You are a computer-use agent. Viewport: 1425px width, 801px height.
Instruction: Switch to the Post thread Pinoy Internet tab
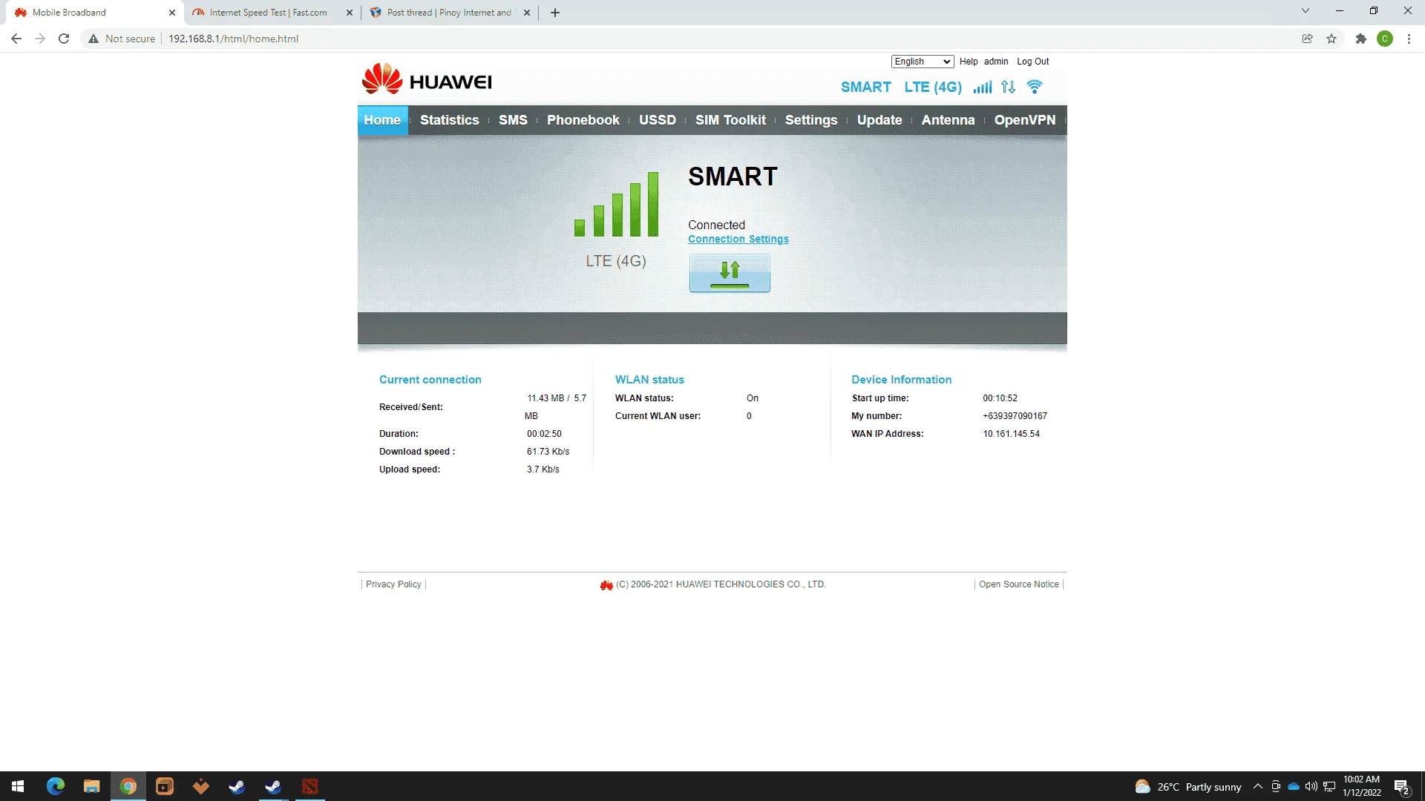coord(448,13)
